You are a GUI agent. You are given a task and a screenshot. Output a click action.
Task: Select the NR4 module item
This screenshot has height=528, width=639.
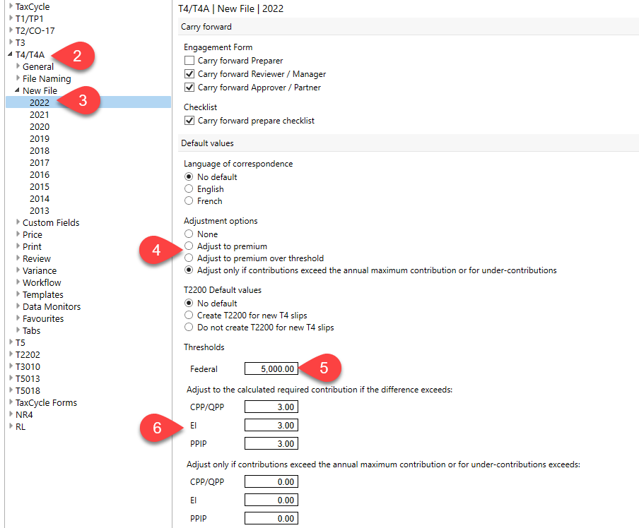24,414
